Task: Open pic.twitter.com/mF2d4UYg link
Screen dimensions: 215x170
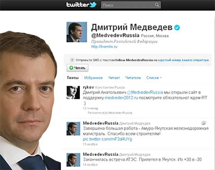Action: 107,139
